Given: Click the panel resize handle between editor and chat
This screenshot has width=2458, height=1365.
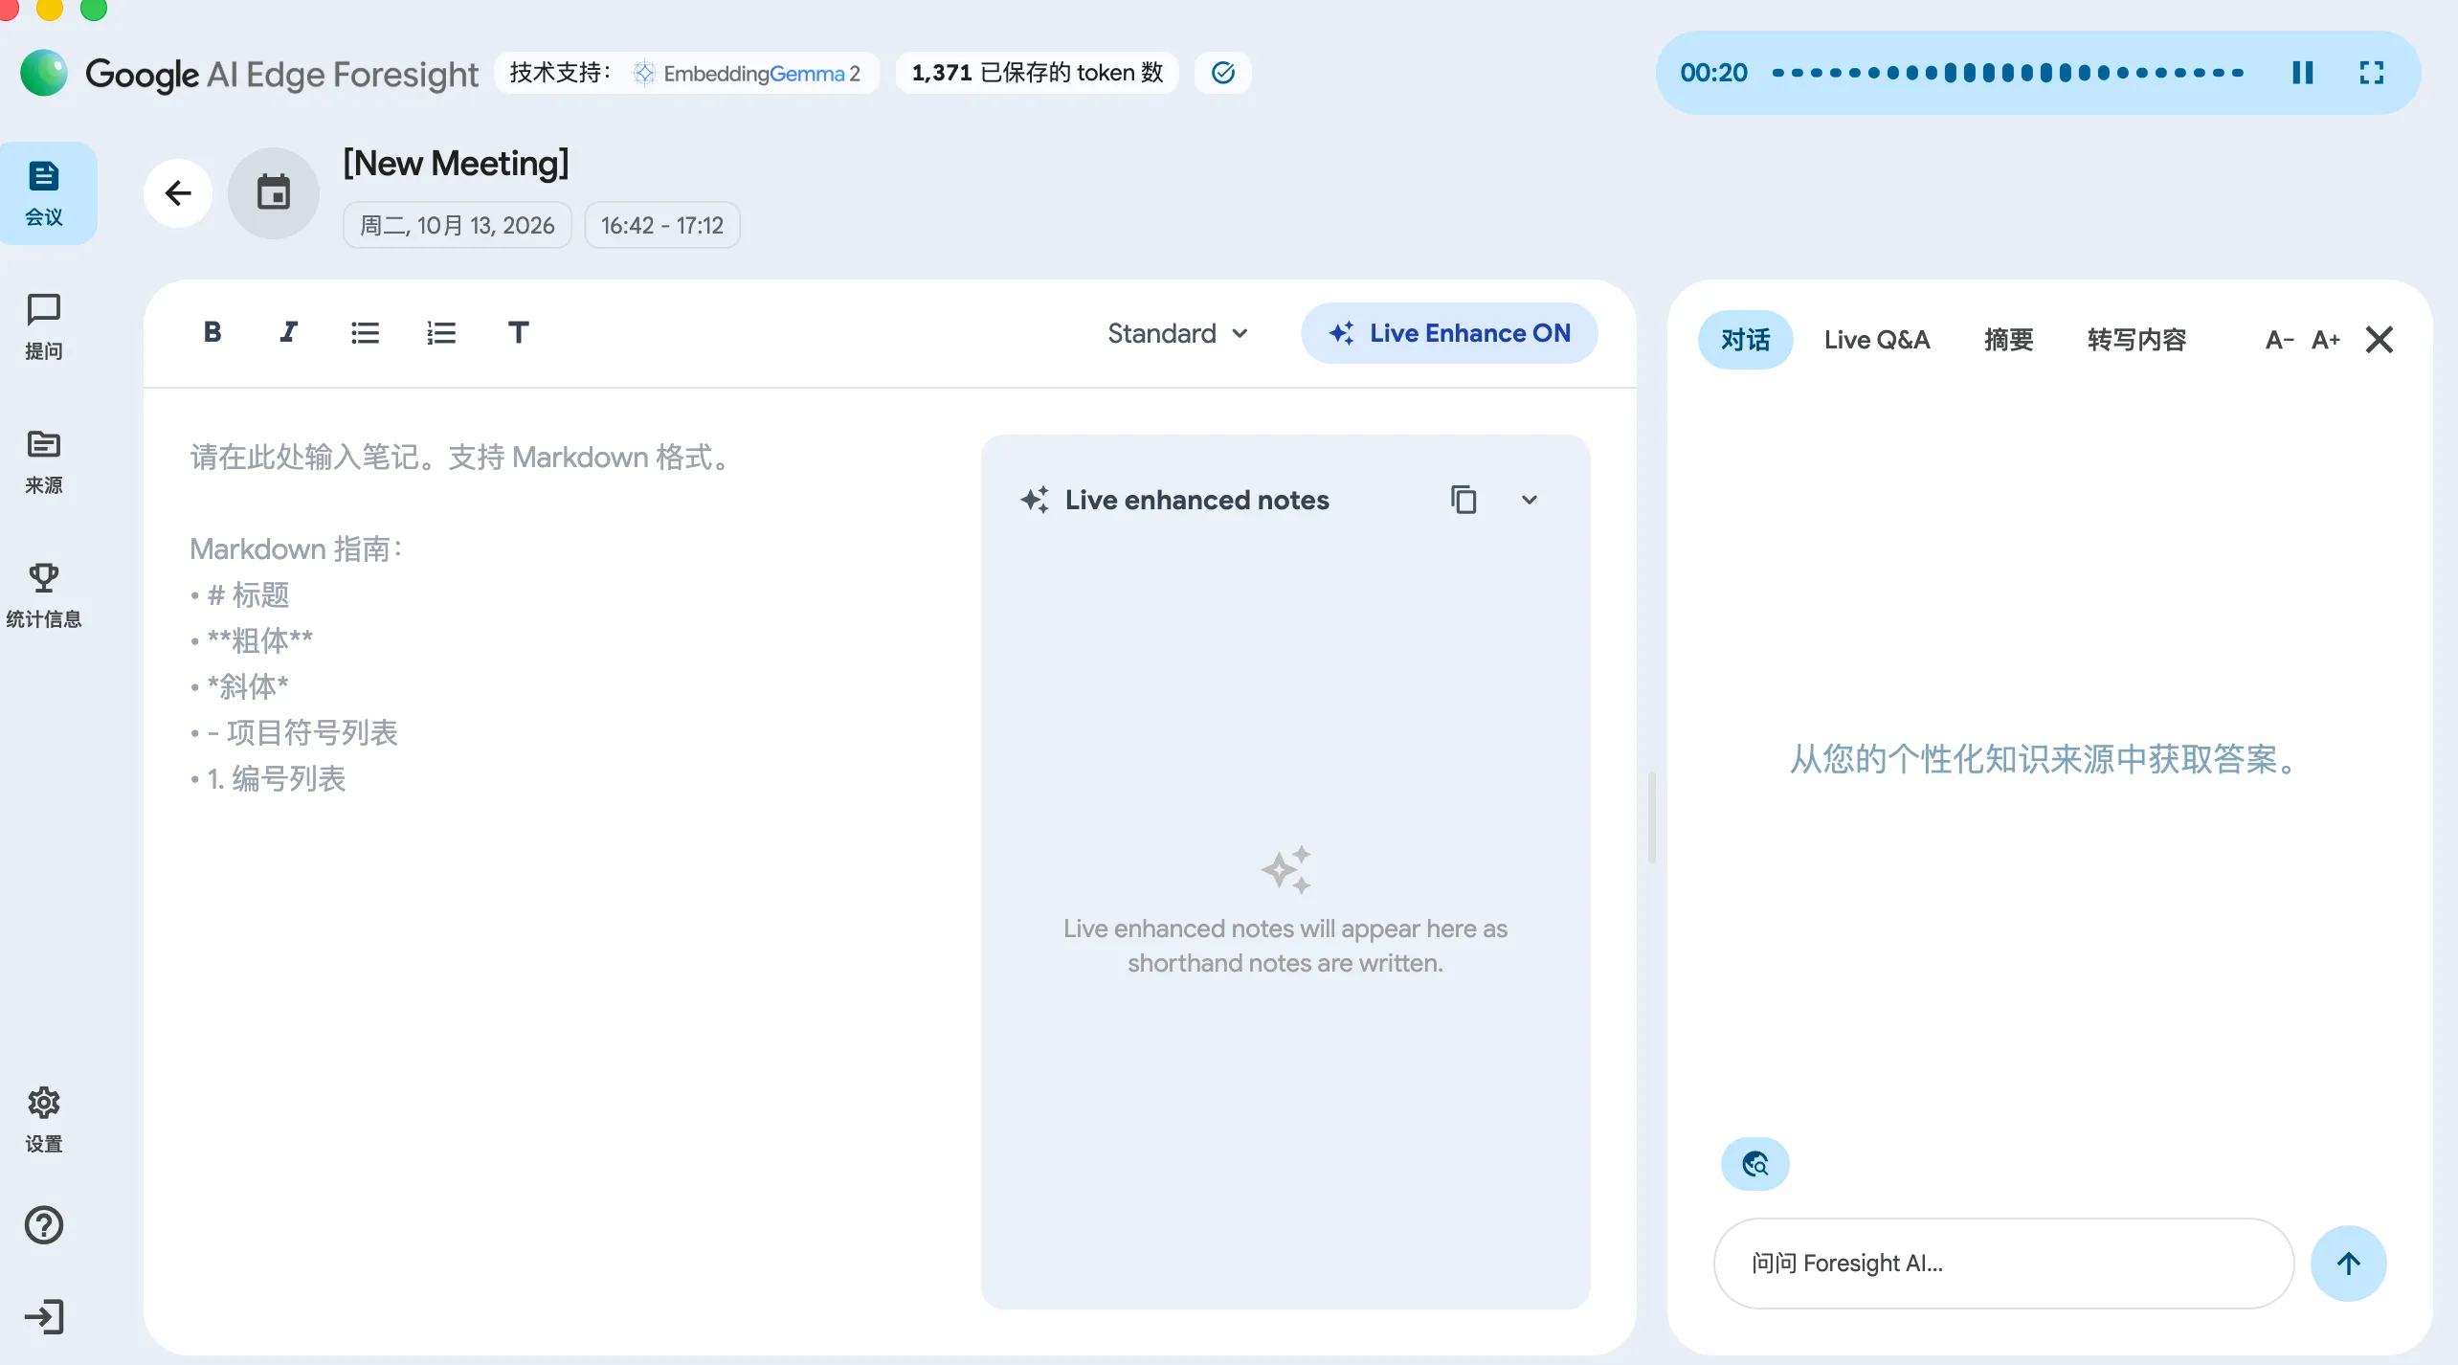Looking at the screenshot, I should pyautogui.click(x=1652, y=817).
